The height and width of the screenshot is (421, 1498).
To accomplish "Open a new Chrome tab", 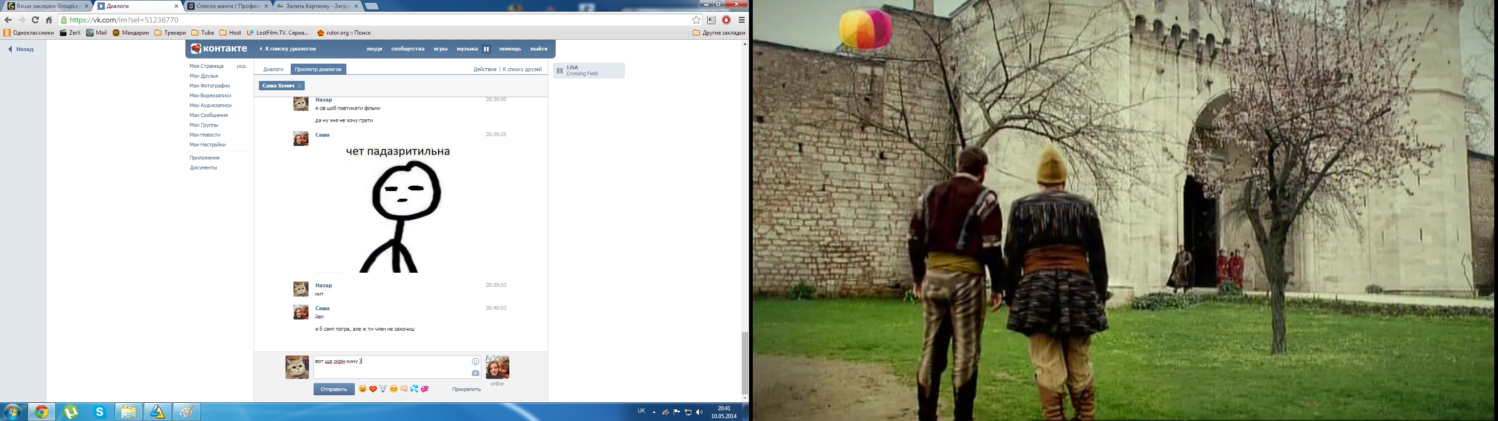I will (372, 7).
